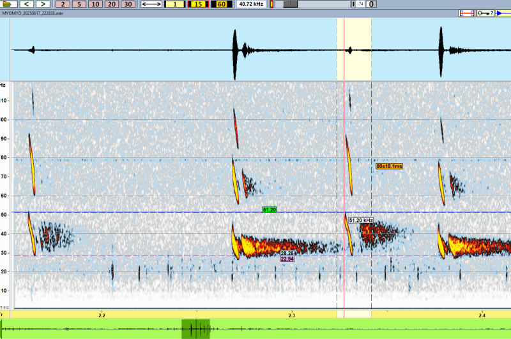
Task: Click the green 51.20 frequency marker label
Action: pos(269,209)
